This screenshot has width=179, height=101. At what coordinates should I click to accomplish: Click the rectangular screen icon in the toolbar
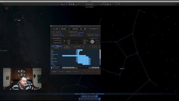click(117, 4)
